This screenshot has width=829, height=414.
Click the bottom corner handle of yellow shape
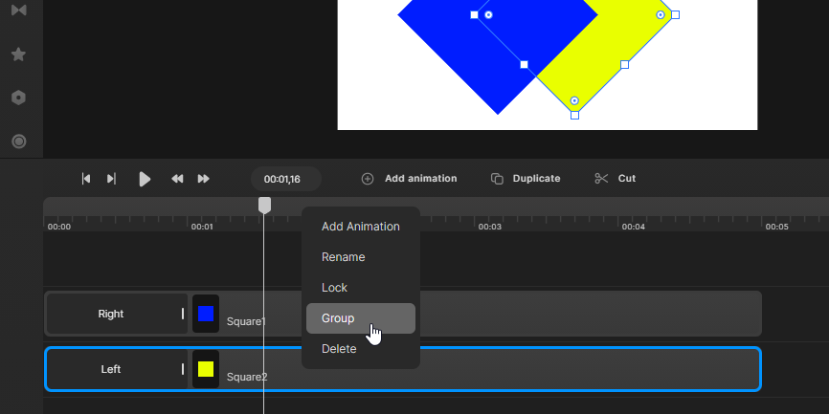pos(574,115)
